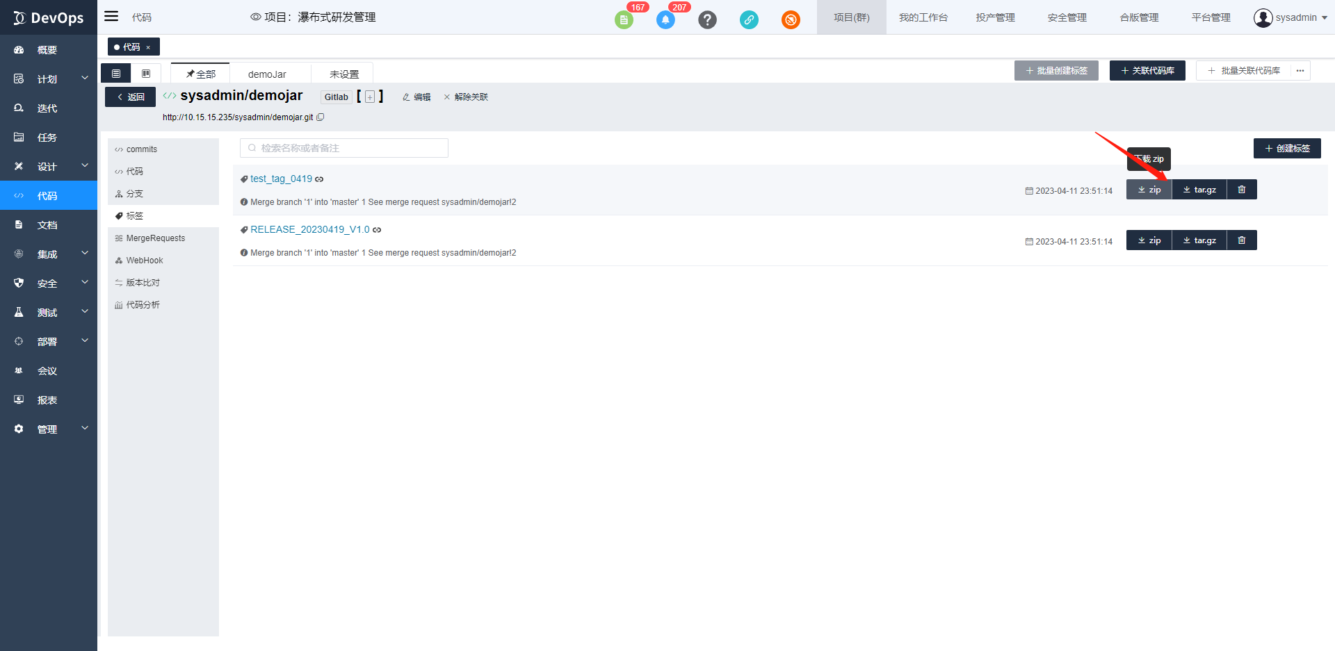The image size is (1335, 651).
Task: Toggle the hamburger menu to collapse the sidebar
Action: pos(111,17)
